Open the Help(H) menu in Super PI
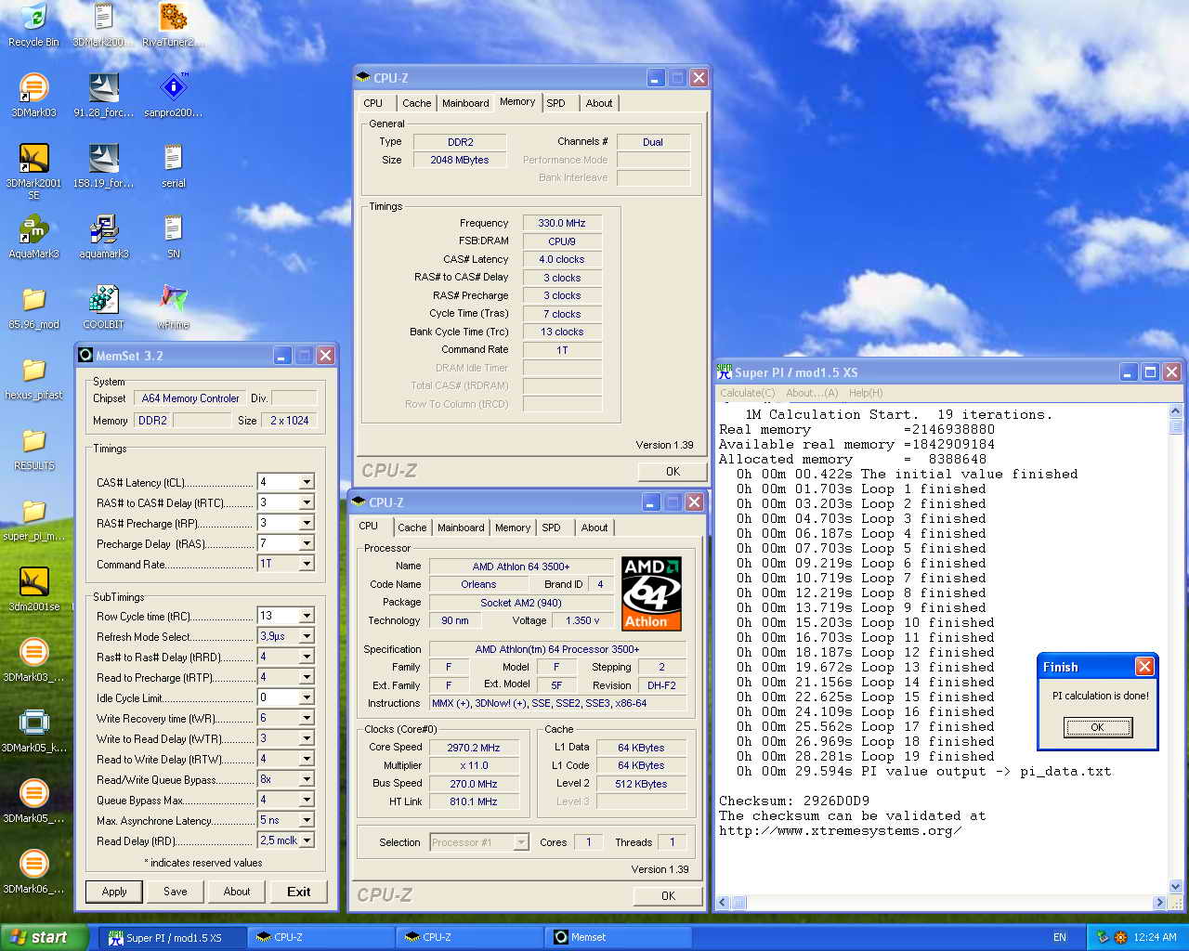 (866, 393)
